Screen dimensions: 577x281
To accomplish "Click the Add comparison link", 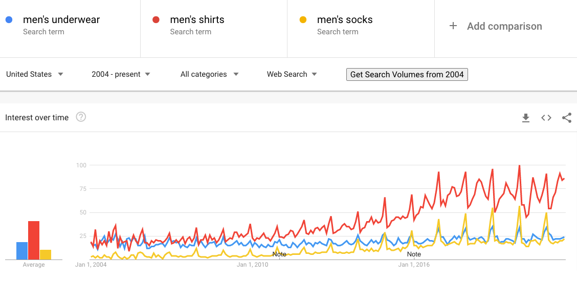I will coord(504,26).
